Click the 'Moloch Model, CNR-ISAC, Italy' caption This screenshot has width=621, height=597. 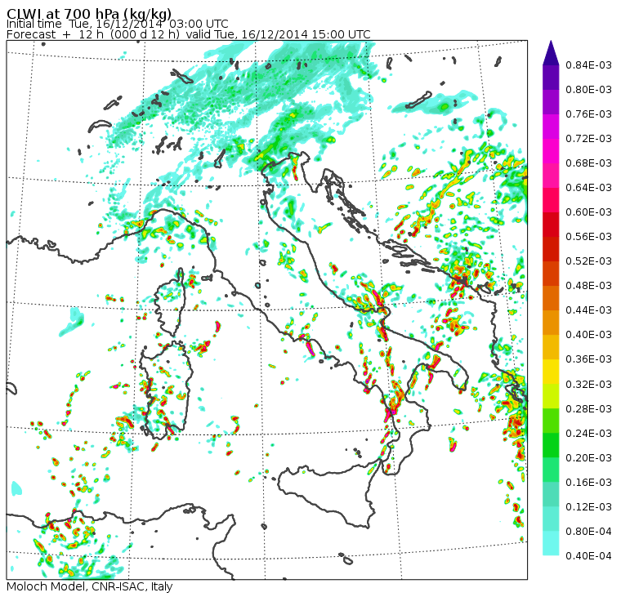90,586
